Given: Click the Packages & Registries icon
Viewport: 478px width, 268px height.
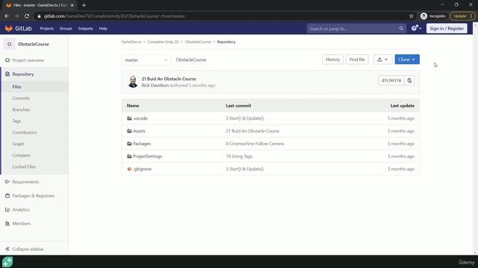Looking at the screenshot, I should pyautogui.click(x=7, y=196).
